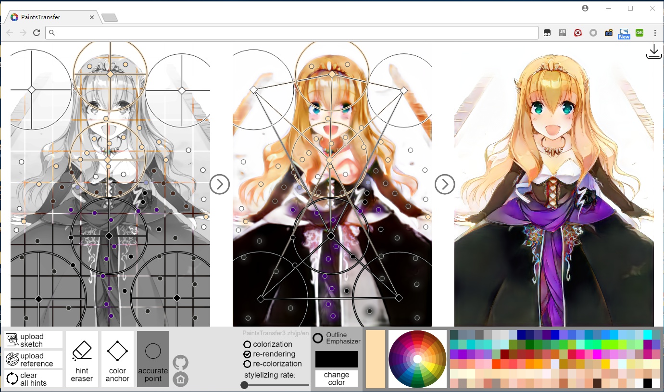Click the grayscale sketch canvas
The image size is (664, 392).
click(x=110, y=185)
